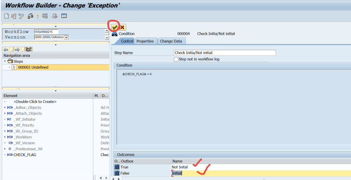This screenshot has width=351, height=180.
Task: Click the Name column header in Outcomes
Action: click(x=261, y=161)
